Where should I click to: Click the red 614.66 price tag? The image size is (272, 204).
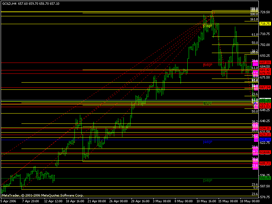[x=265, y=152]
